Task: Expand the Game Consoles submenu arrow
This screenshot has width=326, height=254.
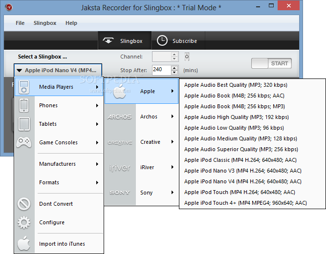Action: [x=97, y=142]
